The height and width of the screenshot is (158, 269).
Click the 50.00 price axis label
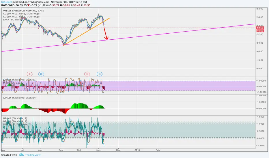point(260,43)
